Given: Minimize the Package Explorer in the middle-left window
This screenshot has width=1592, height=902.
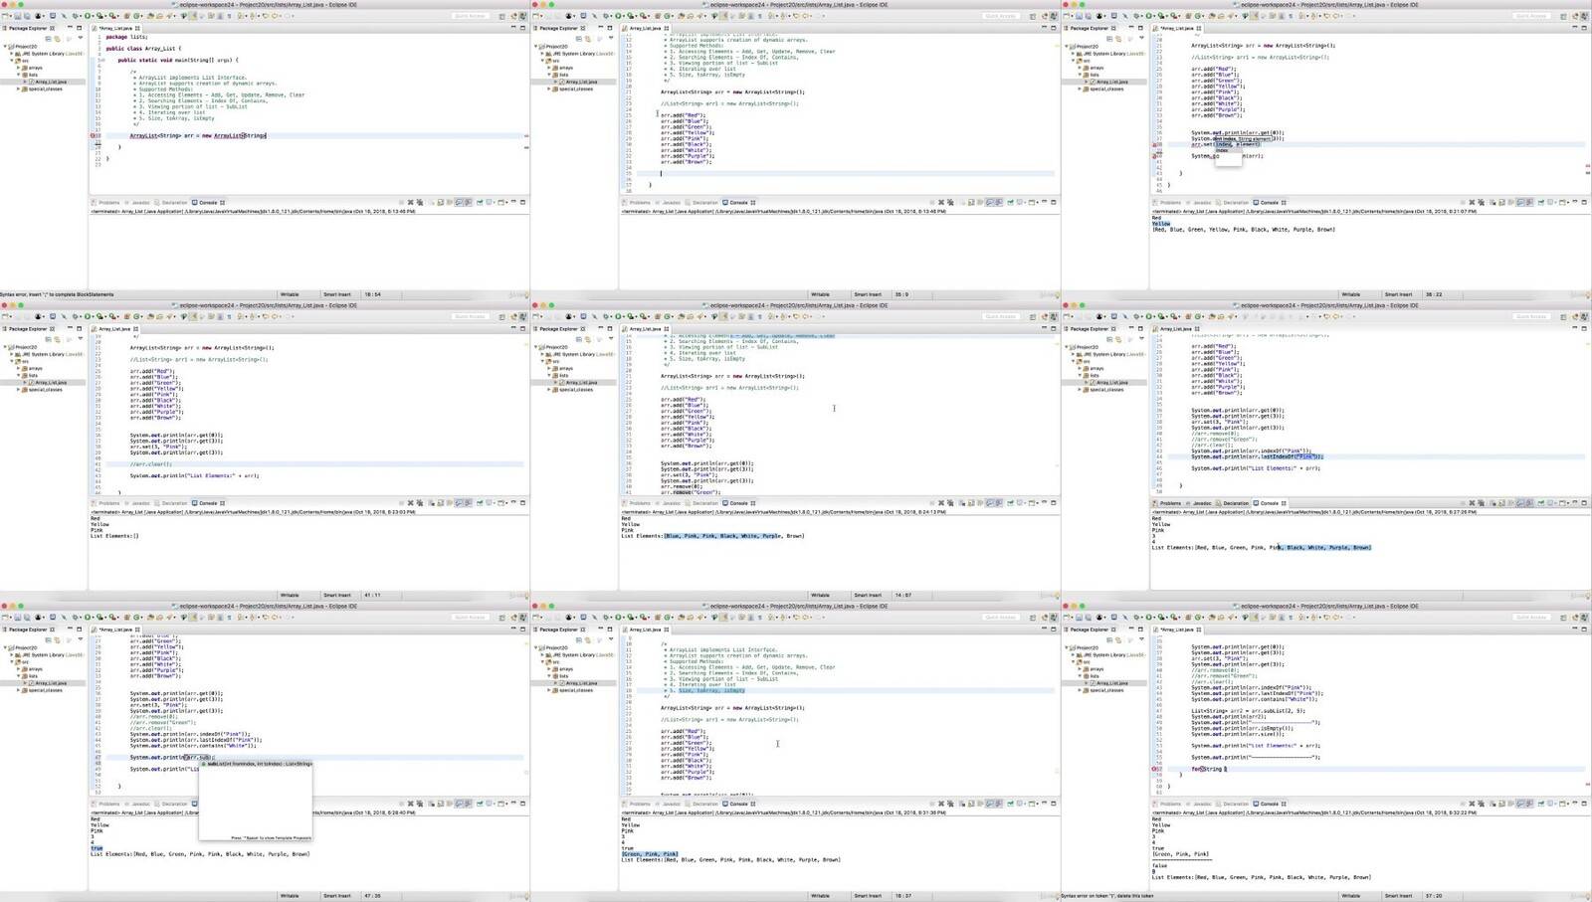Looking at the screenshot, I should pos(70,328).
